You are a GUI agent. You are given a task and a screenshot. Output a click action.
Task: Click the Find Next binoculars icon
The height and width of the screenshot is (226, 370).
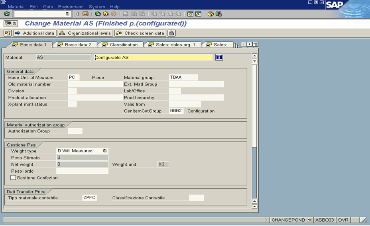click(142, 14)
